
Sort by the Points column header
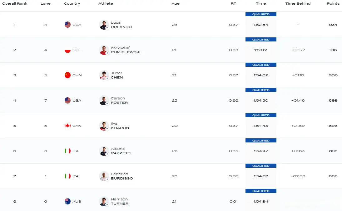point(333,3)
